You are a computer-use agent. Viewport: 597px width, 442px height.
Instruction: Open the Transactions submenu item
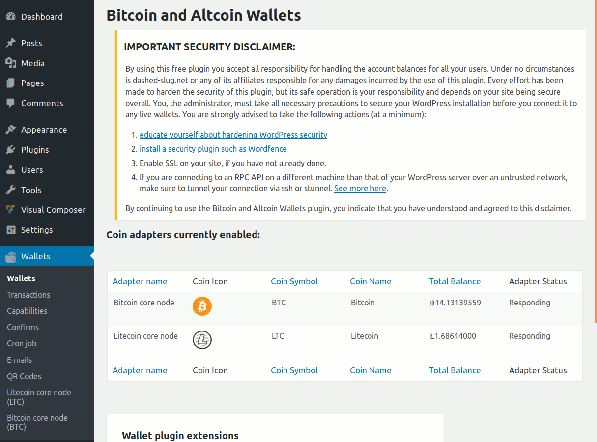28,295
